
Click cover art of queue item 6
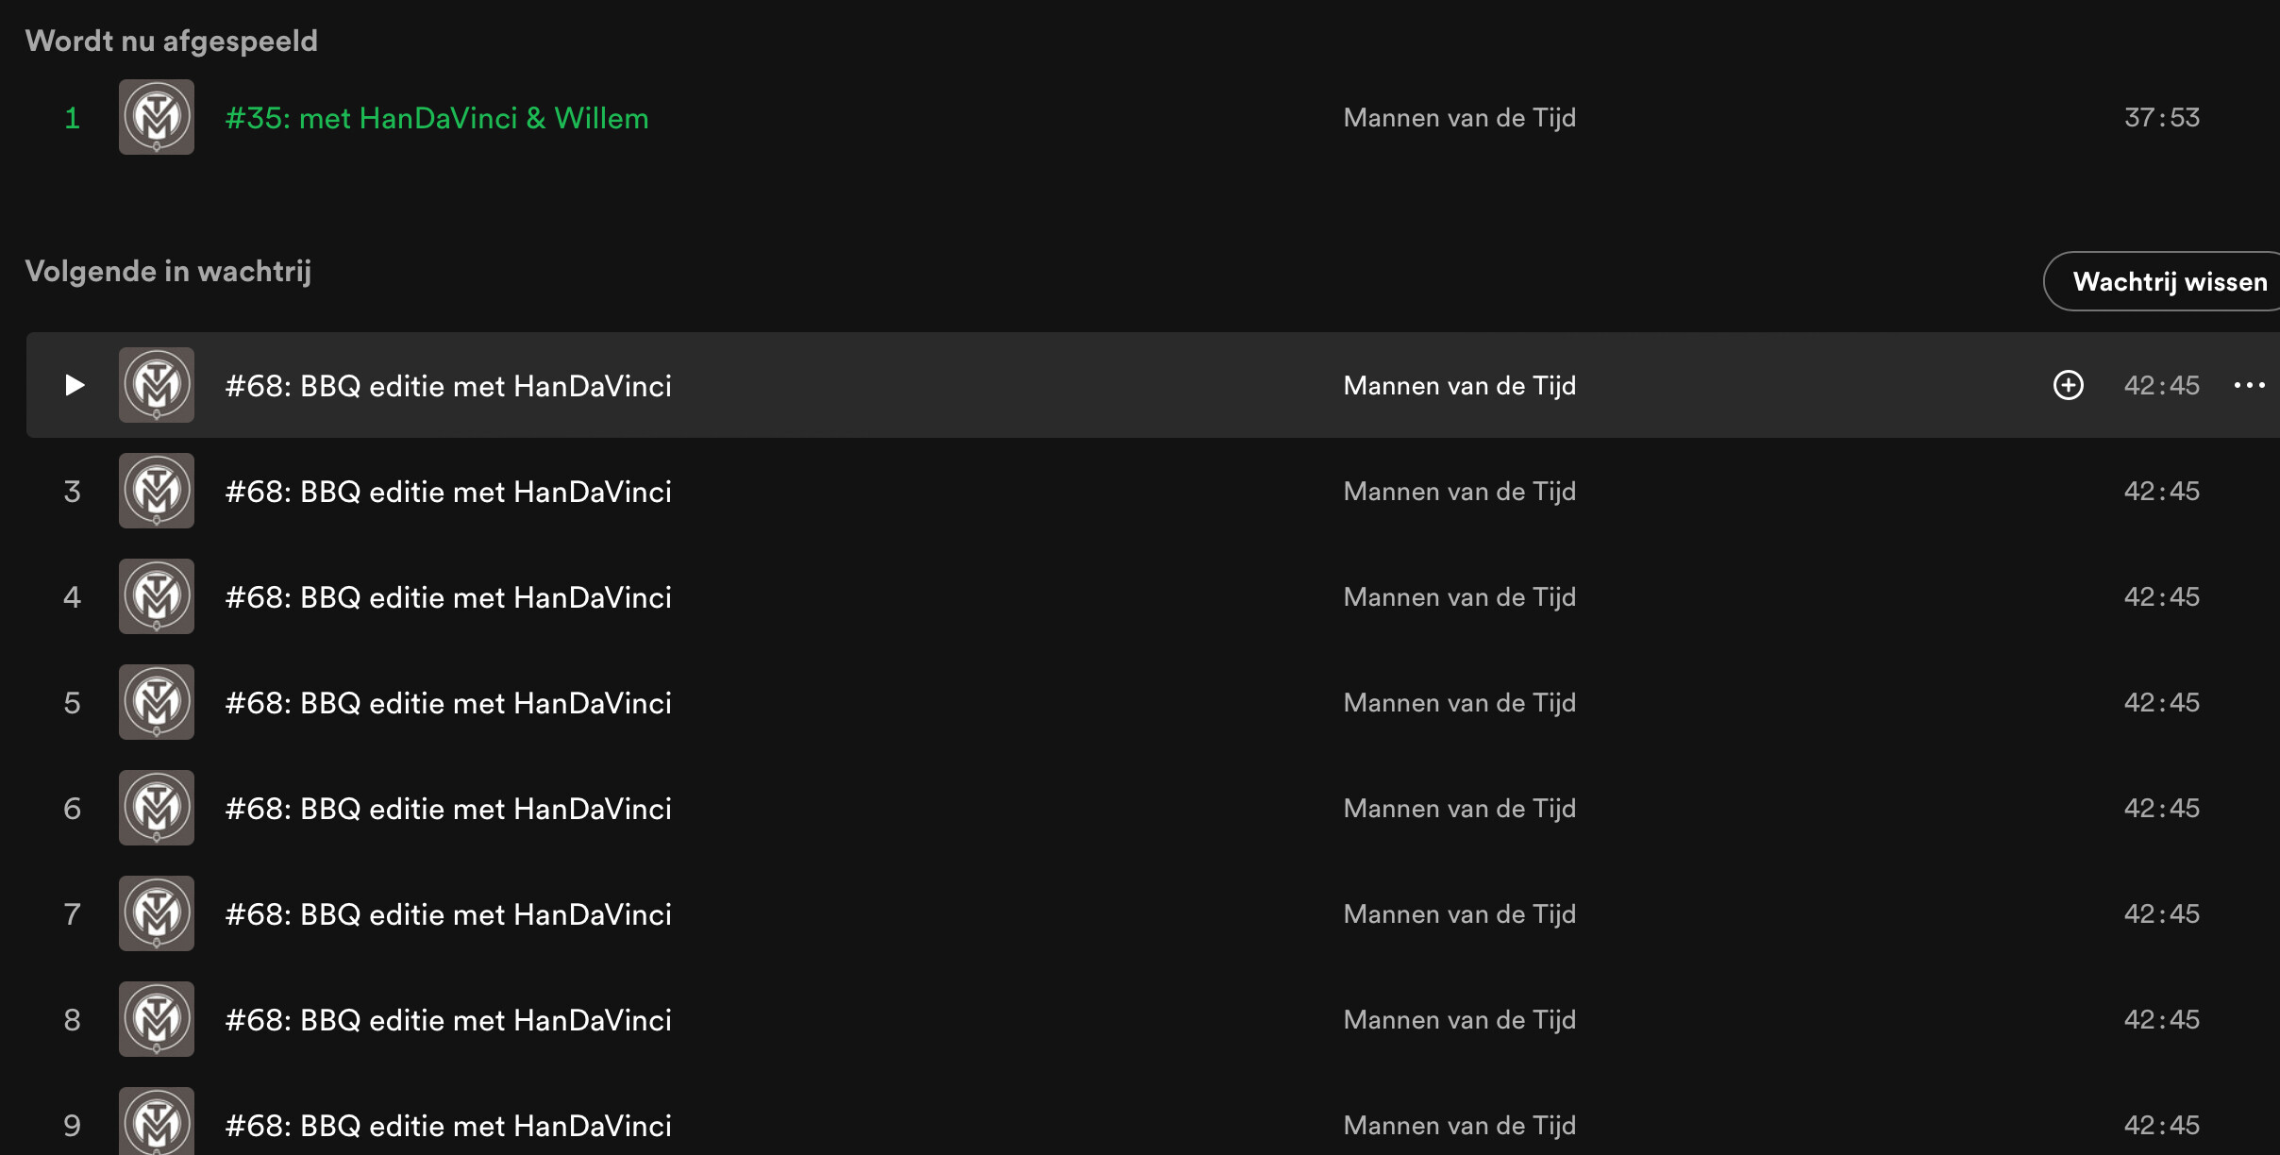click(x=157, y=808)
